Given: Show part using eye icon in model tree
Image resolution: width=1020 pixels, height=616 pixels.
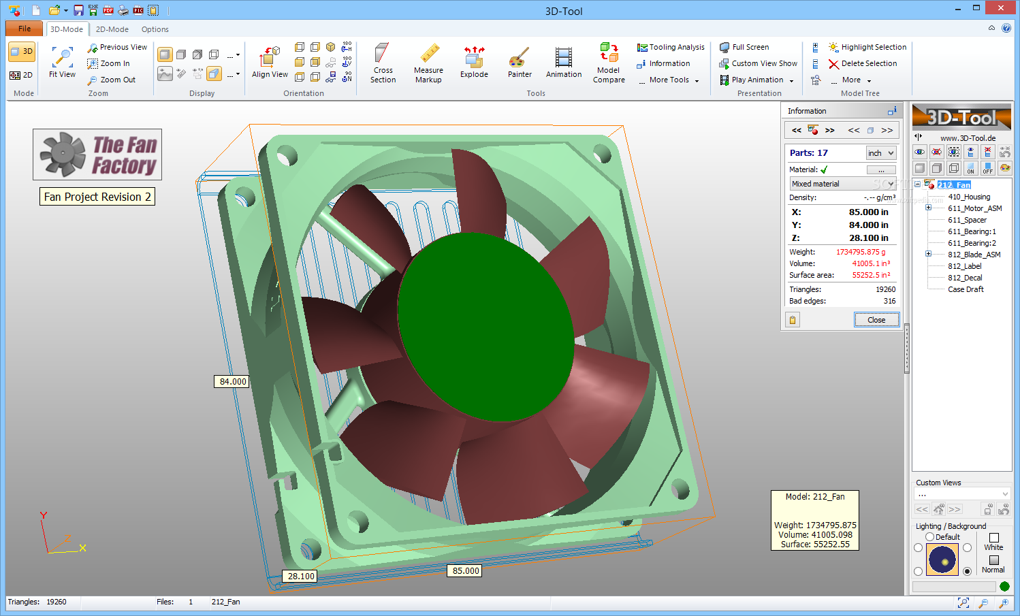Looking at the screenshot, I should [920, 152].
